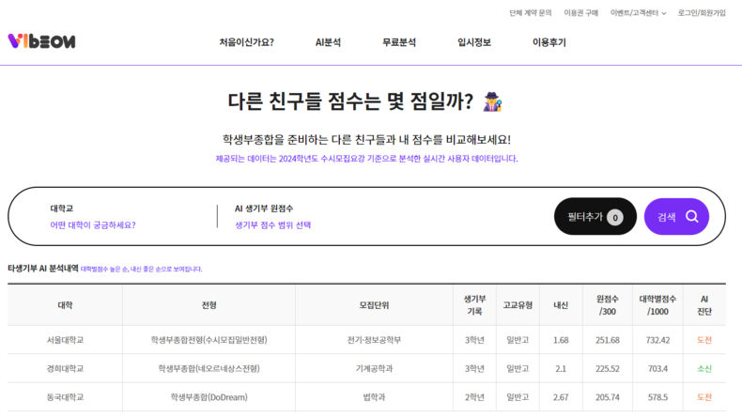Open the 어떤 대학이 궁금하세요? university field
This screenshot has width=742, height=417.
(93, 224)
